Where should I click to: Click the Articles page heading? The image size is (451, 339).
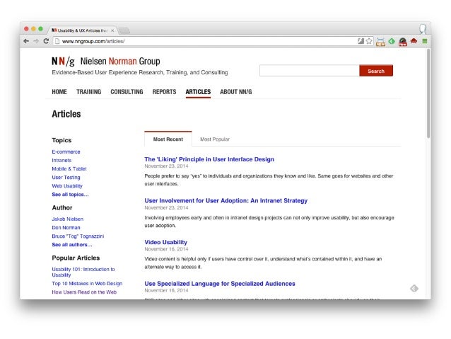[66, 114]
